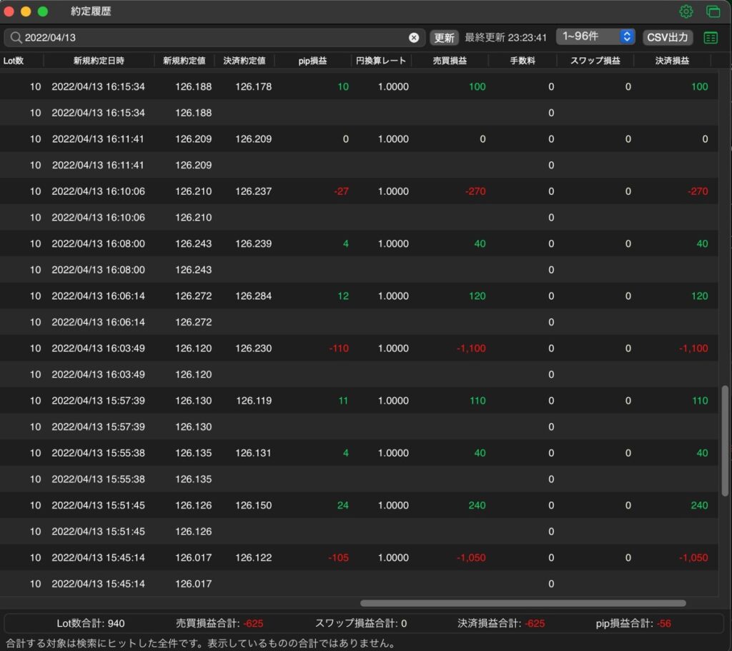
Task: Click the 売買損益 value -1,050
Action: point(471,557)
